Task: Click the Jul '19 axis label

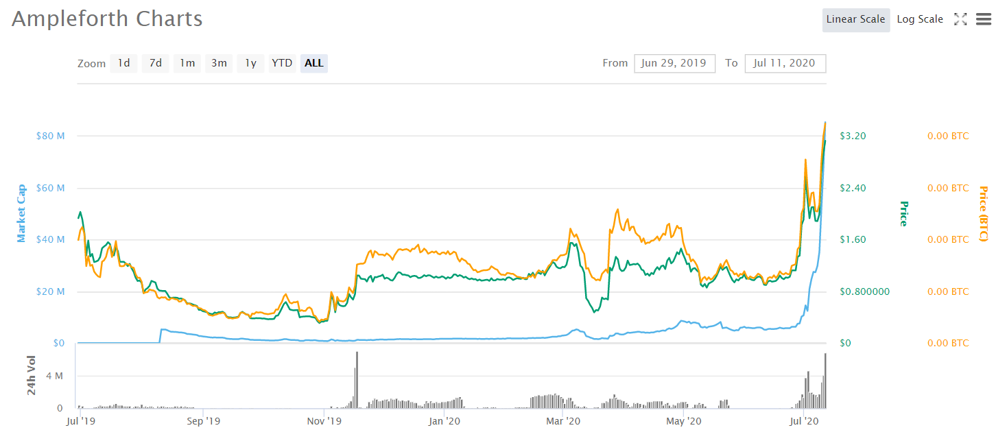Action: 81,420
